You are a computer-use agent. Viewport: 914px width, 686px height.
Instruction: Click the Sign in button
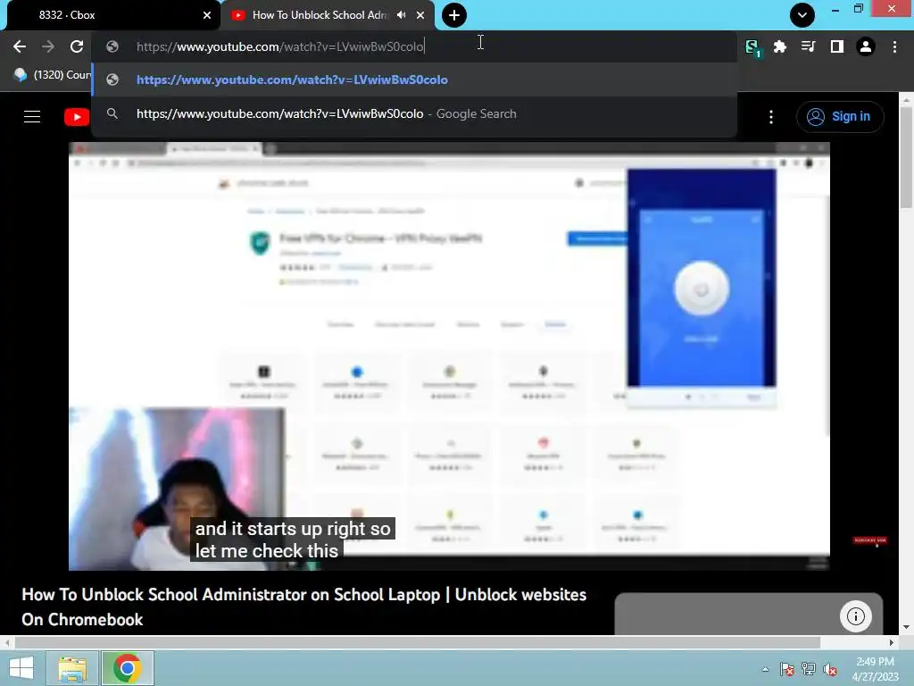(x=840, y=117)
